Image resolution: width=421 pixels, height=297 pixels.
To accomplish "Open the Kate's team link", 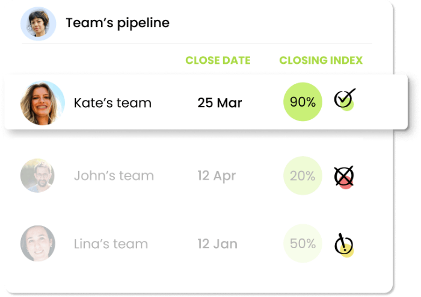I will coord(112,103).
